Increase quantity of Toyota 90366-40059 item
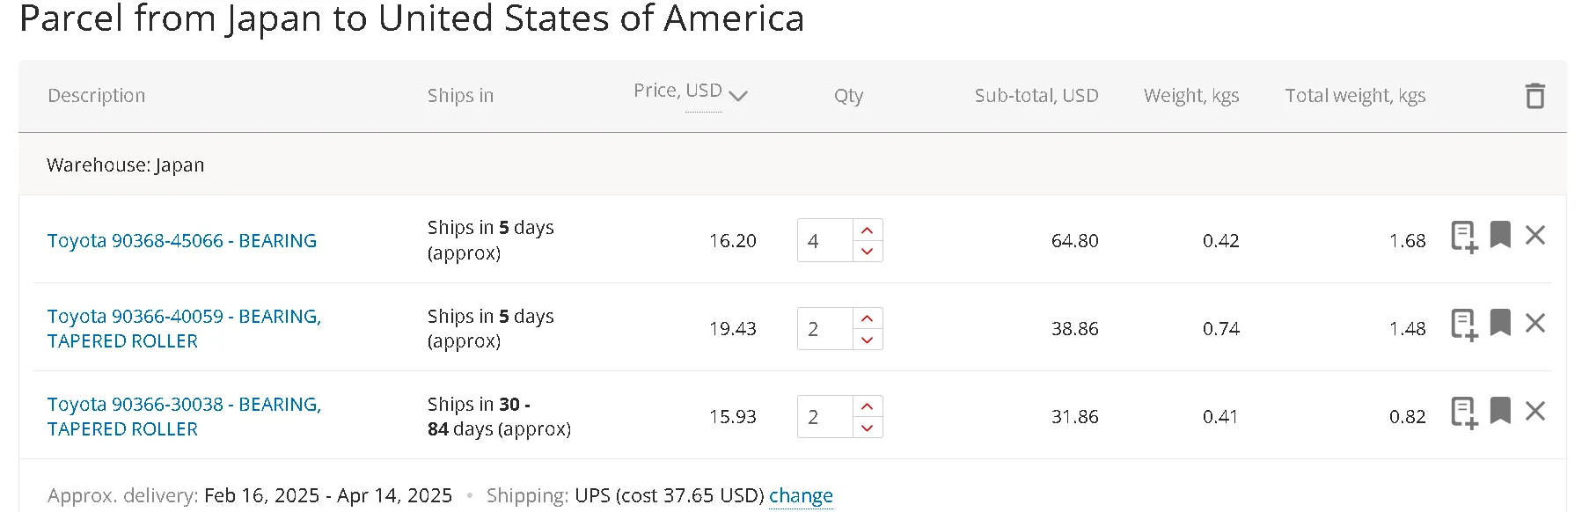Image resolution: width=1582 pixels, height=512 pixels. (868, 318)
